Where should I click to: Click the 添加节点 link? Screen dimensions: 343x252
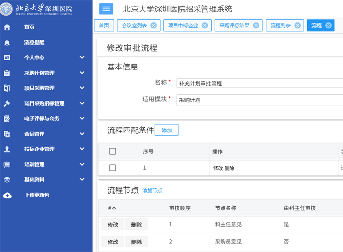coord(152,191)
